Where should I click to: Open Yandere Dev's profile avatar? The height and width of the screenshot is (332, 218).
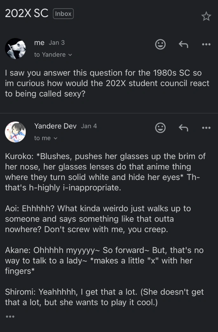click(15, 132)
